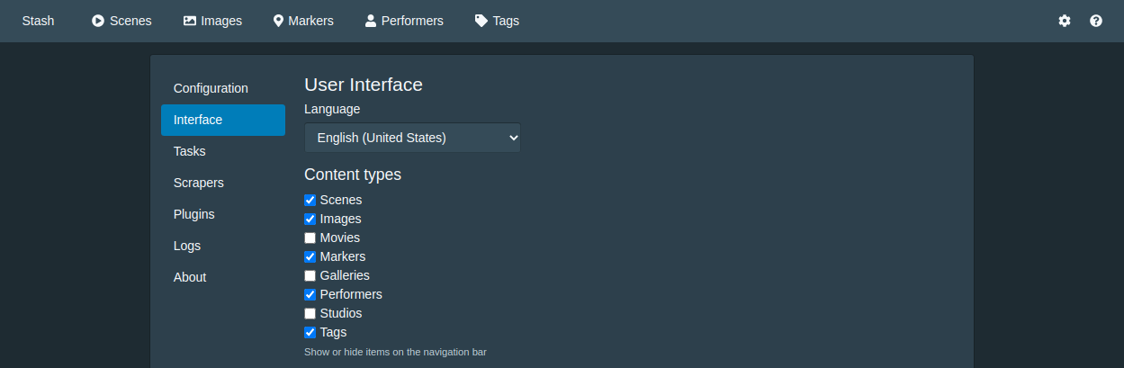Click the Stash brand link
Viewport: 1124px width, 368px height.
click(38, 21)
